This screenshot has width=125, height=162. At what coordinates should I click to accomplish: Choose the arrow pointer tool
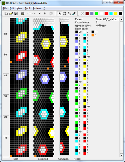(60, 14)
